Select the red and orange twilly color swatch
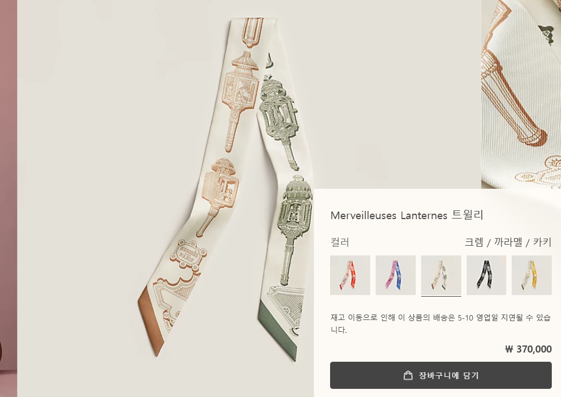The image size is (561, 397). pyautogui.click(x=350, y=276)
